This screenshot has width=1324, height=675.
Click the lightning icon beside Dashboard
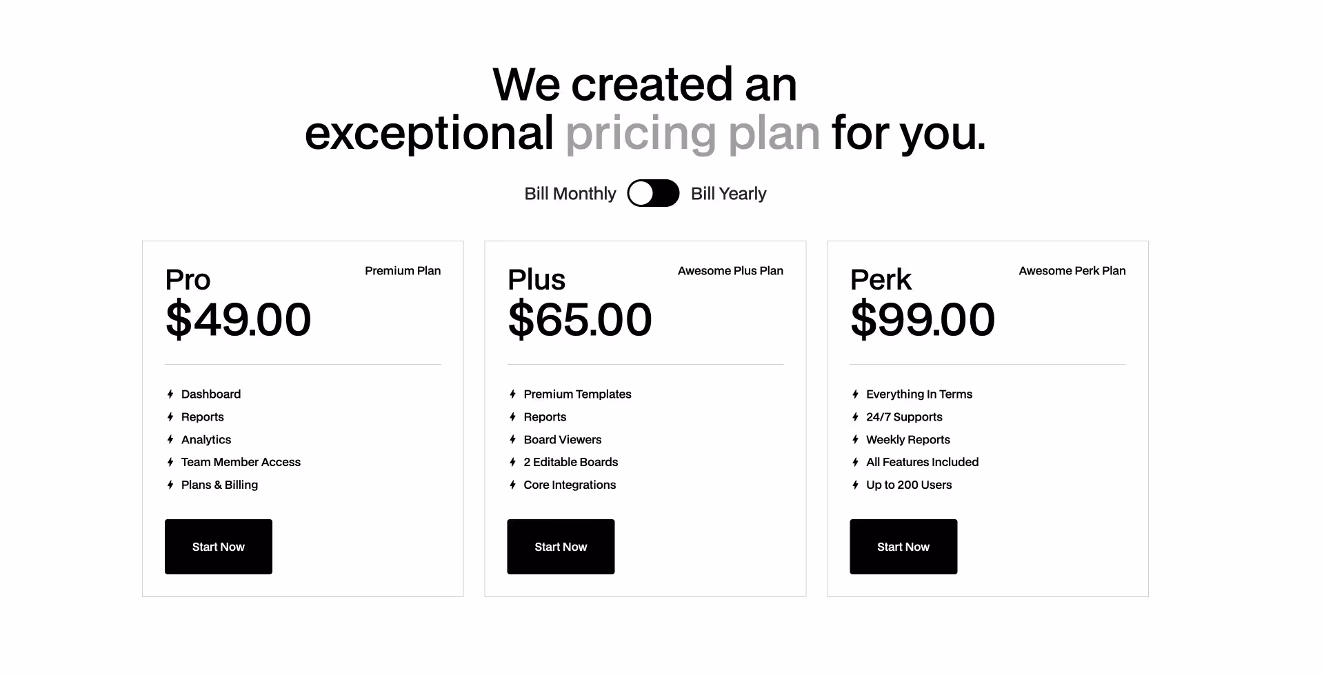point(170,394)
